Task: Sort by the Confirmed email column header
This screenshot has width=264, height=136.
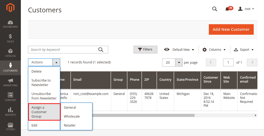Action: point(247,80)
